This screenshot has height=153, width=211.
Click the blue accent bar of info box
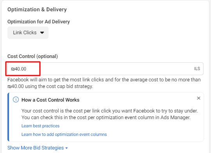8,117
